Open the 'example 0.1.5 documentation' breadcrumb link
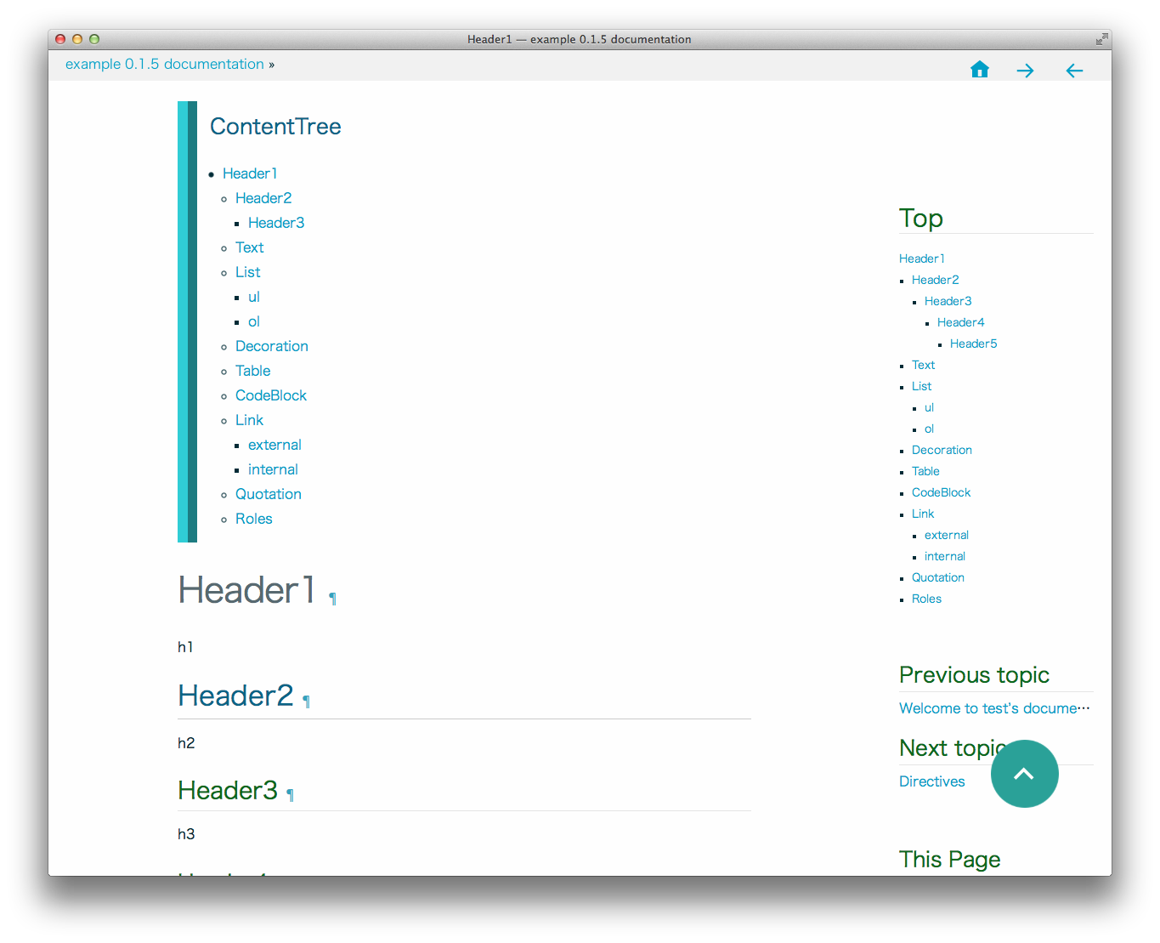 coord(165,64)
